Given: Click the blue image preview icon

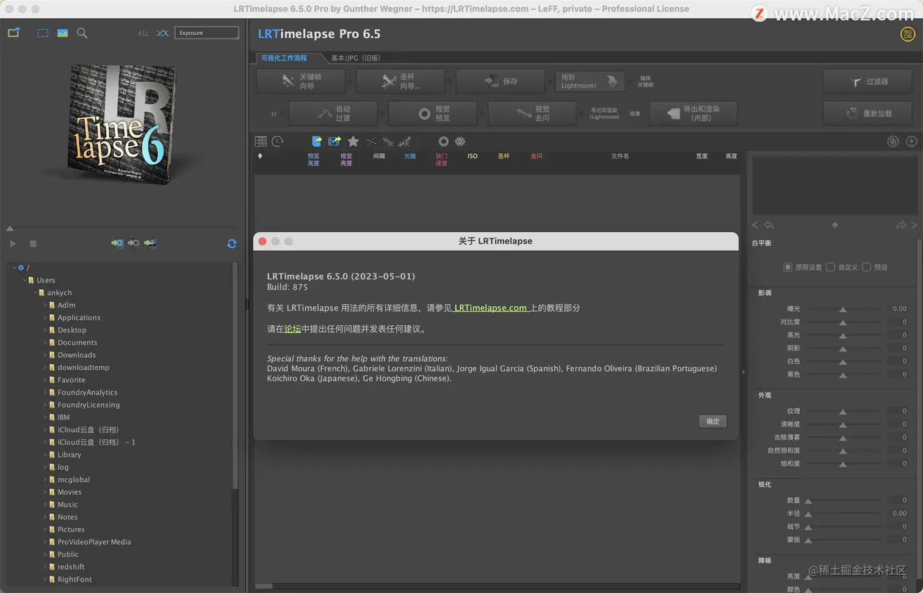Looking at the screenshot, I should tap(62, 33).
